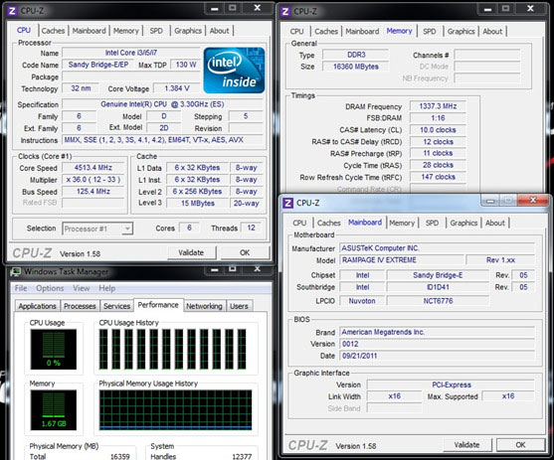Click the Sandy Bridge-E/EP code name field
Viewport: 554px width, 460px height.
click(98, 65)
